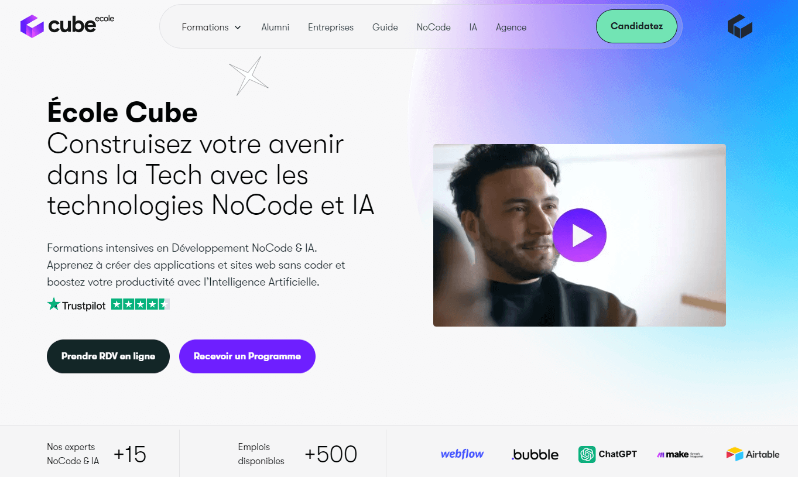Click Recevoir un Programme button
Screen dimensions: 798x477
[x=247, y=356]
